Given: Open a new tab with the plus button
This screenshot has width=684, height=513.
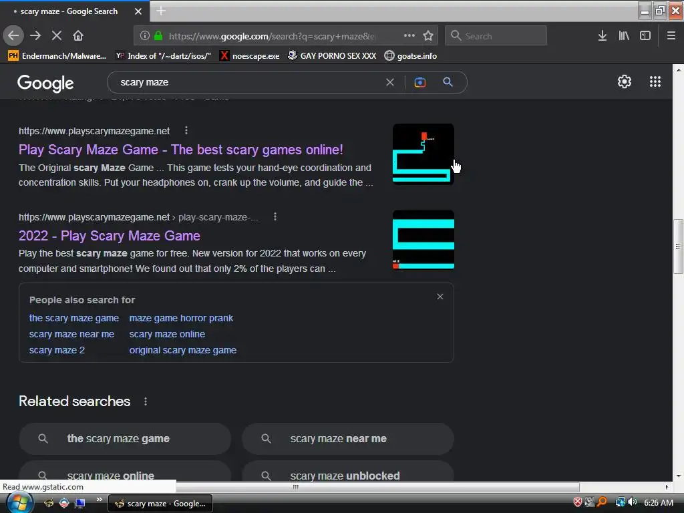Looking at the screenshot, I should [161, 11].
